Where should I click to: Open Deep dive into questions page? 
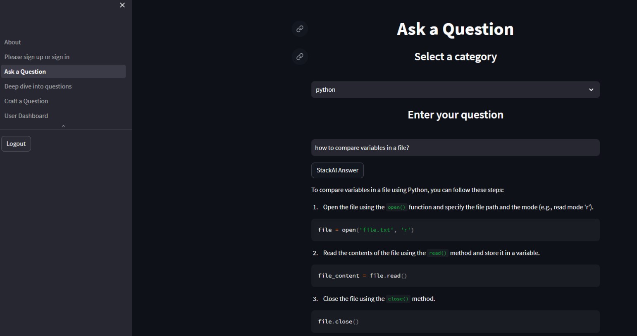38,86
